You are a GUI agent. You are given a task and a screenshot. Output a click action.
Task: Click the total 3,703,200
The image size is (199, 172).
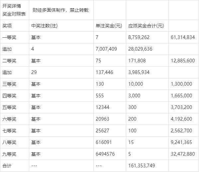pos(181,107)
